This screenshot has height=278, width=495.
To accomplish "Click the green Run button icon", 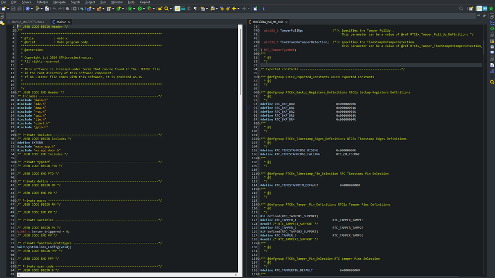I will click(140, 8).
